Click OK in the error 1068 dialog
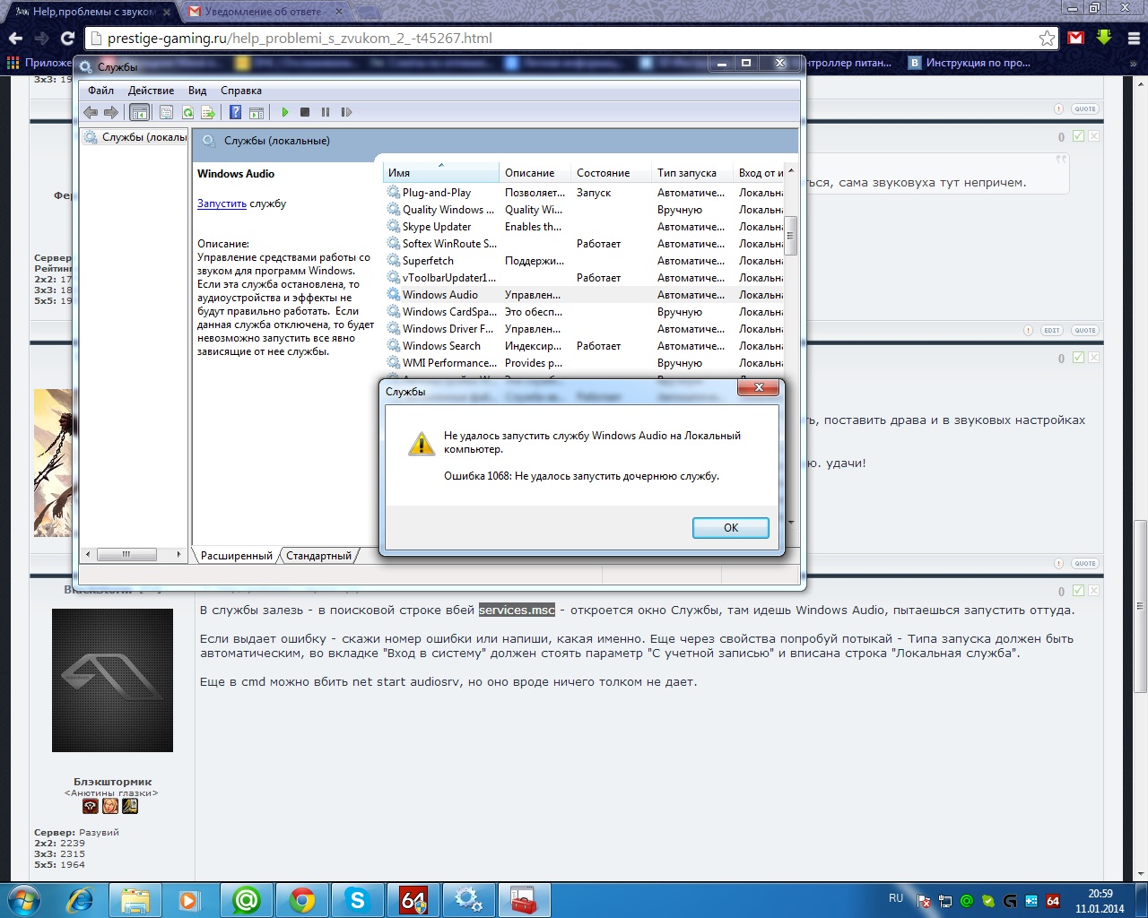This screenshot has height=918, width=1148. [x=730, y=528]
